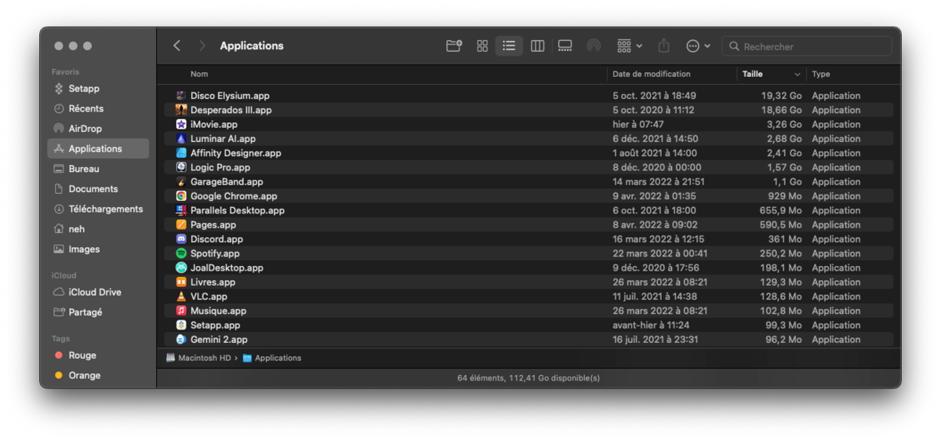Screen dimensions: 941x441
Task: Click the JoalDesktop app icon
Action: point(181,268)
